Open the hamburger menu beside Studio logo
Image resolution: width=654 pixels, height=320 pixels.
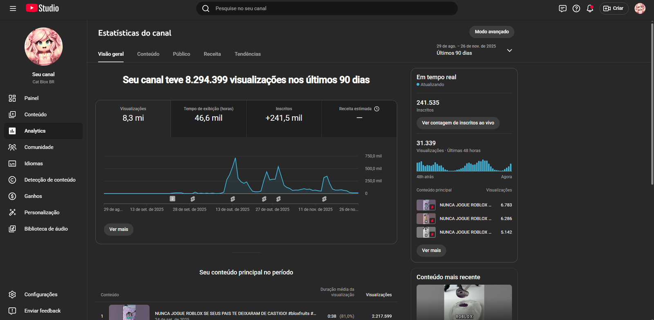(13, 9)
